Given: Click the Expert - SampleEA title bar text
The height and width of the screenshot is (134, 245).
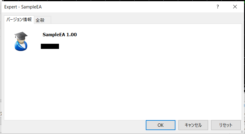Looking at the screenshot, I should coord(23,7).
